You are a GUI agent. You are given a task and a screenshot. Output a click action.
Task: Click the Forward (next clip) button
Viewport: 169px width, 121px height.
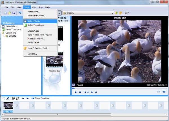pyautogui.click(x=96, y=92)
